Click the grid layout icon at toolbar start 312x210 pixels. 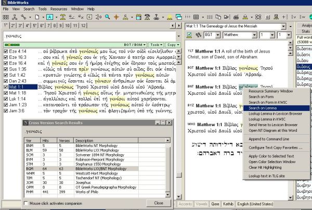point(6,17)
